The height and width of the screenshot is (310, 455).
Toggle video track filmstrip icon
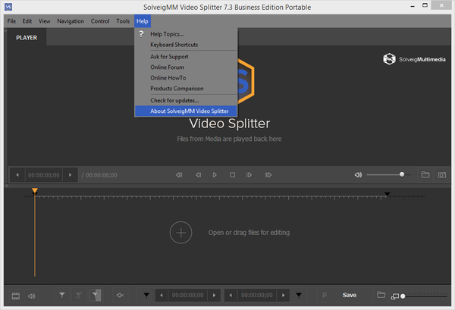coord(16,296)
